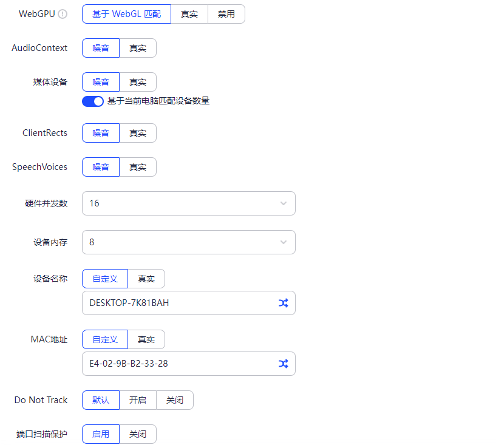Enable 端口扫描保护 with 启用
This screenshot has height=445, width=496.
(x=101, y=434)
